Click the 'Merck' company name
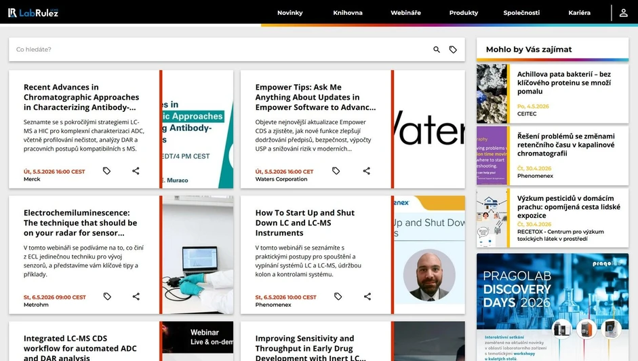This screenshot has height=361, width=638. click(32, 179)
